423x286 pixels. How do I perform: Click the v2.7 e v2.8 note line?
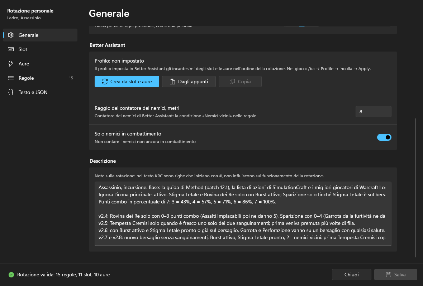point(242,237)
